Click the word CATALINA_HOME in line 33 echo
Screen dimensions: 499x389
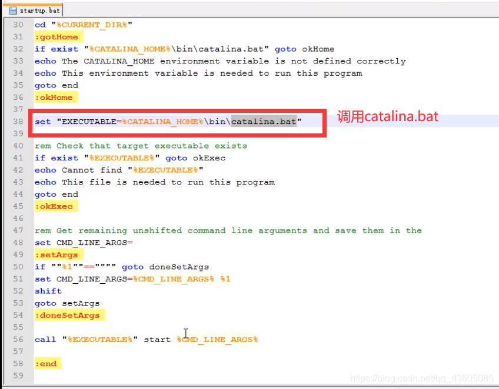119,61
